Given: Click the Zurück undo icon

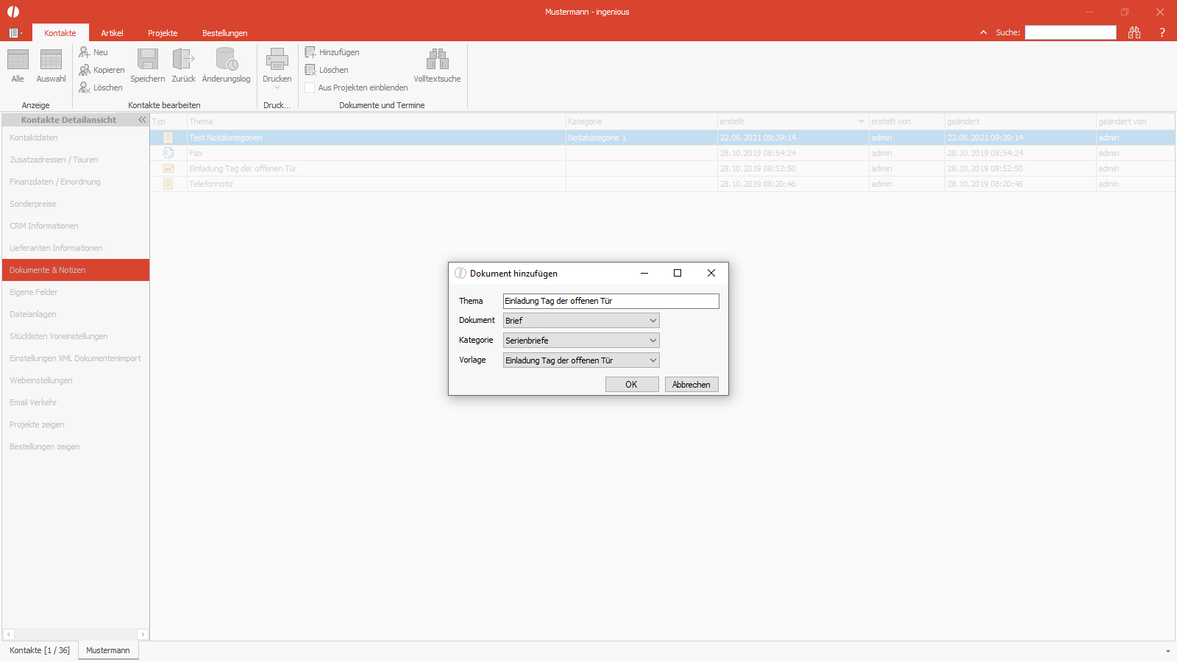Looking at the screenshot, I should coord(183,59).
